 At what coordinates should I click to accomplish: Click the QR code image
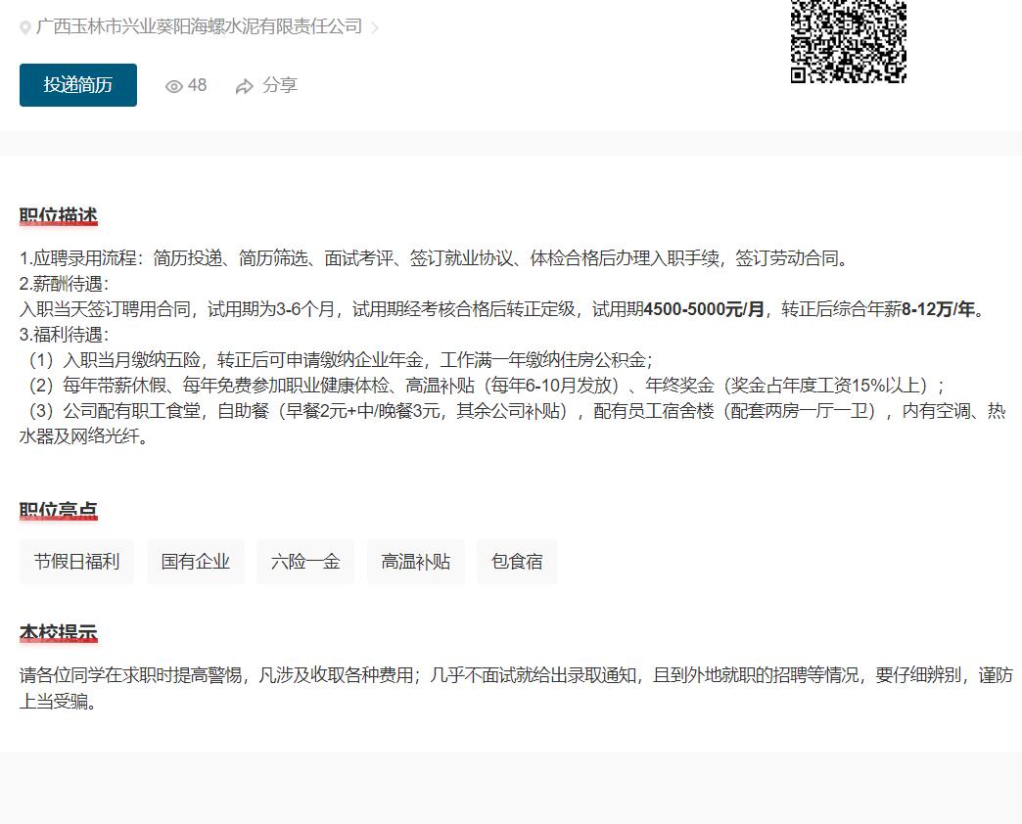coord(848,39)
